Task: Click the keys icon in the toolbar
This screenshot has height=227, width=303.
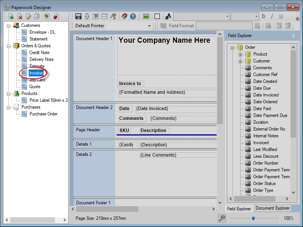Action: click(113, 16)
